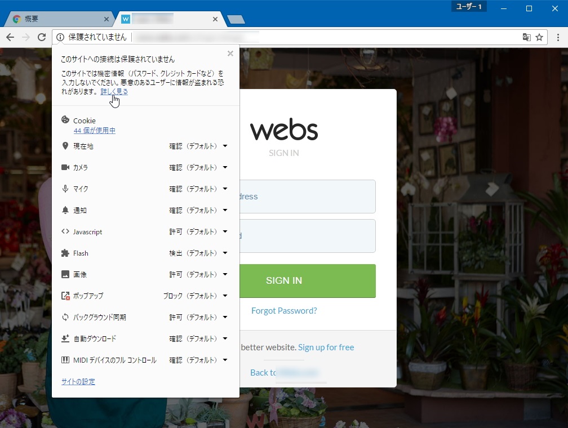This screenshot has width=568, height=428.
Task: Open the 画像 (images) permission dropdown
Action: pos(225,274)
